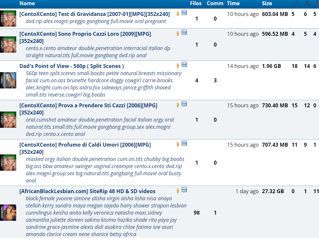Open the 'SiteRip 48 HD & SD videos' torrent page
Screen dimensions: 319x238
[87, 192]
